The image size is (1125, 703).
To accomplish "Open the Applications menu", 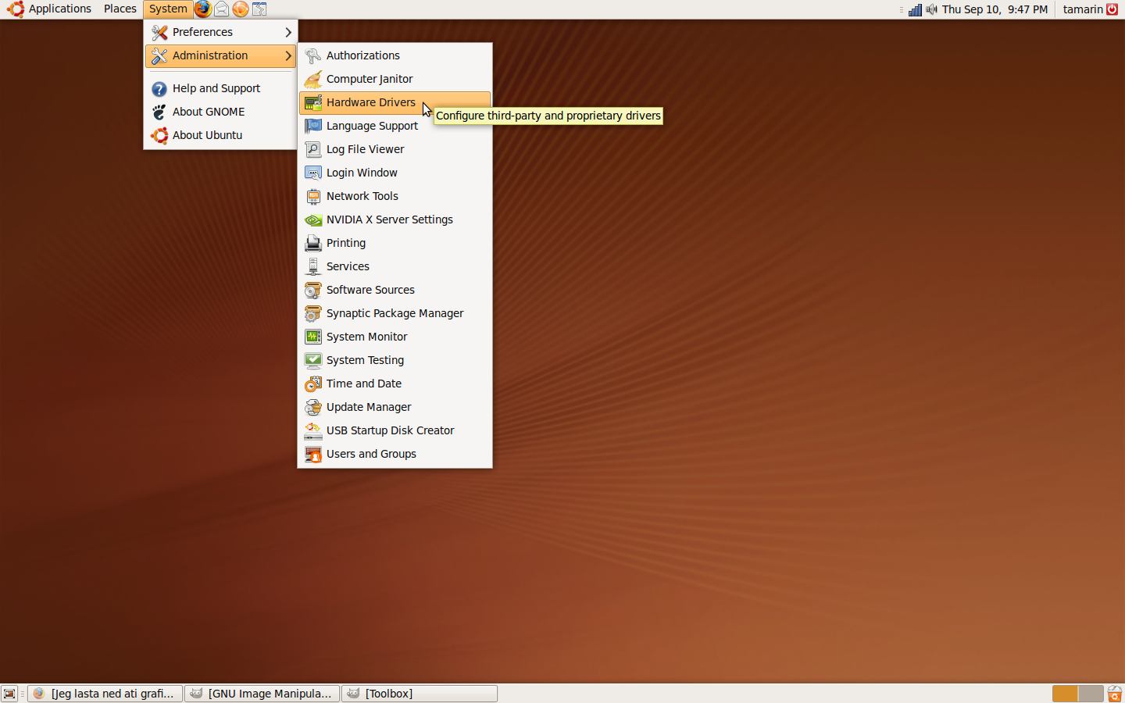I will tap(50, 9).
